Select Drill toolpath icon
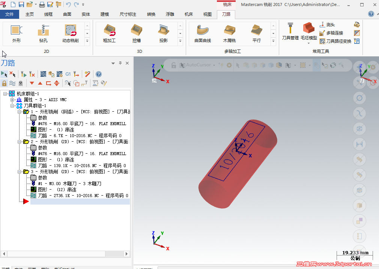Screen dimensions: 379x269 point(44,34)
